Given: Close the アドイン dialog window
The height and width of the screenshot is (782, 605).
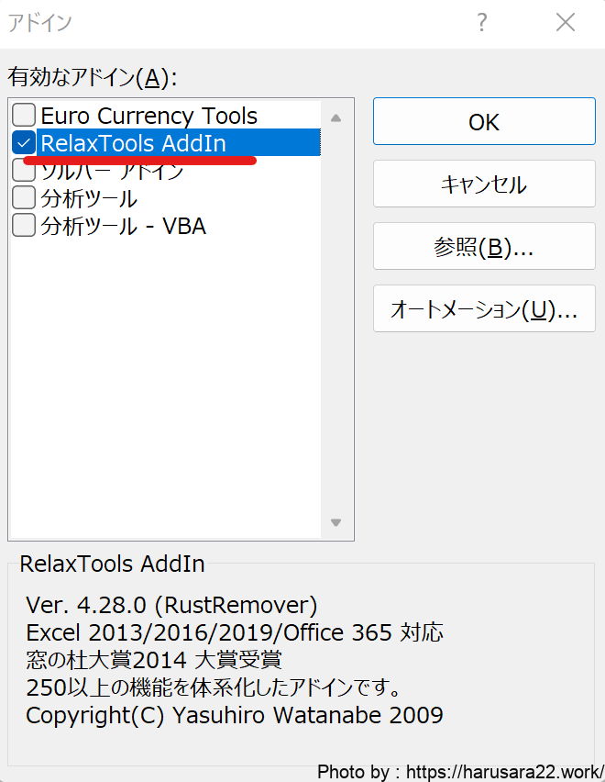Looking at the screenshot, I should point(566,23).
